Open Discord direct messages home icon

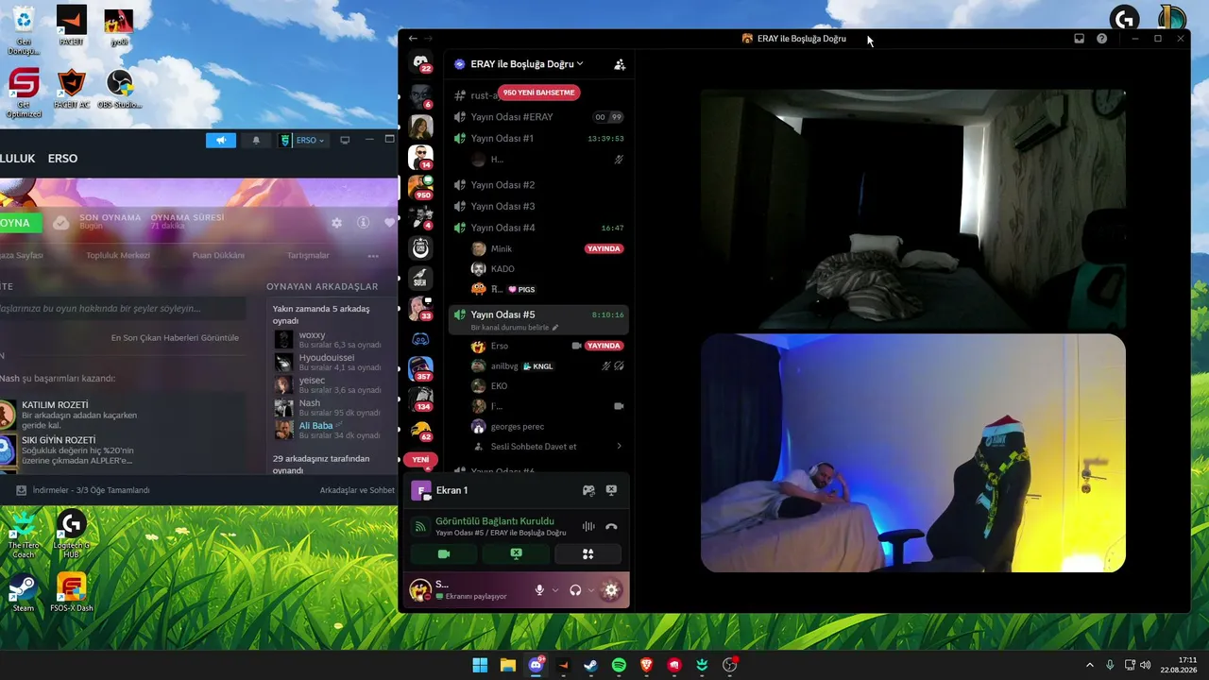(420, 62)
